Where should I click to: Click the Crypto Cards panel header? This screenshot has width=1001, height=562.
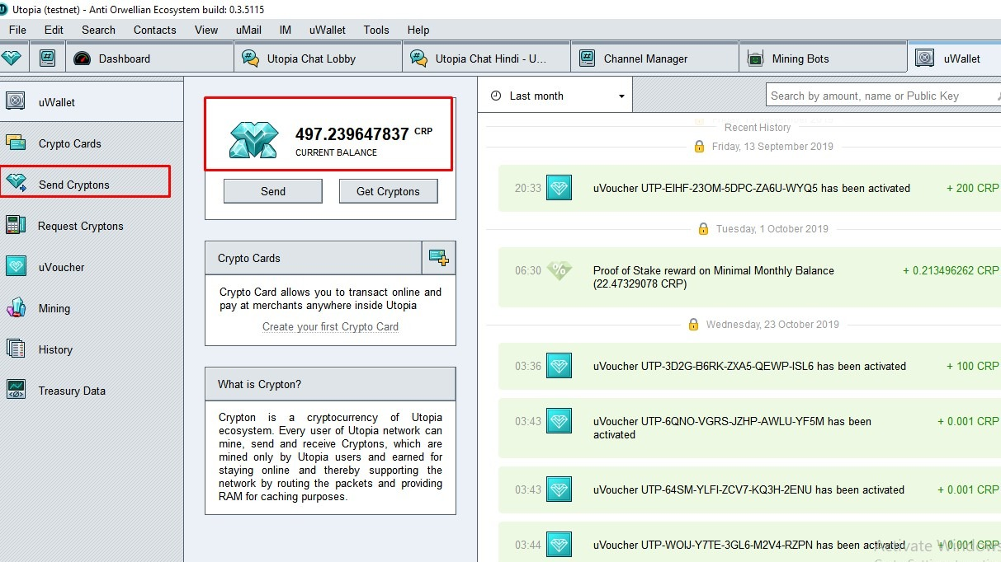[x=314, y=258]
